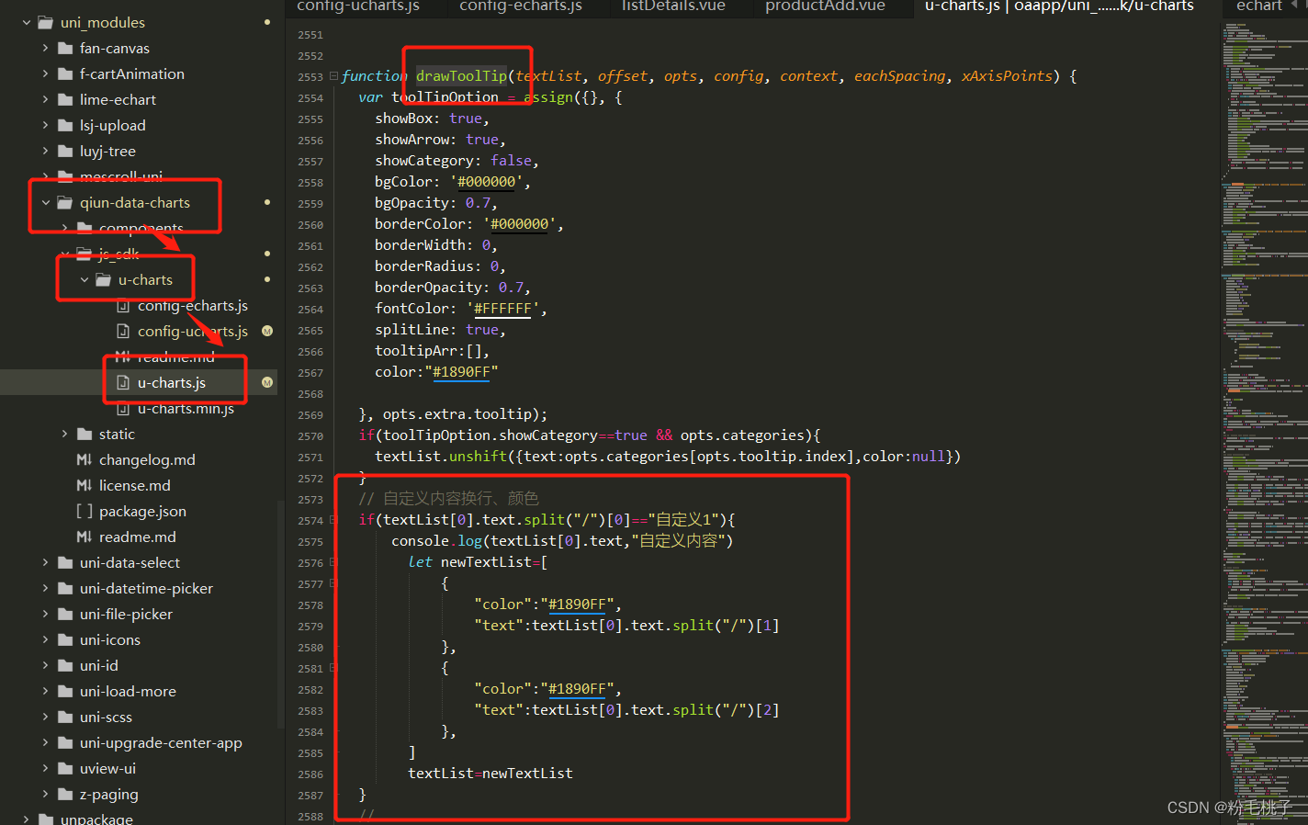Expand the uni-data-select folder chevron
1308x825 pixels.
click(x=46, y=562)
